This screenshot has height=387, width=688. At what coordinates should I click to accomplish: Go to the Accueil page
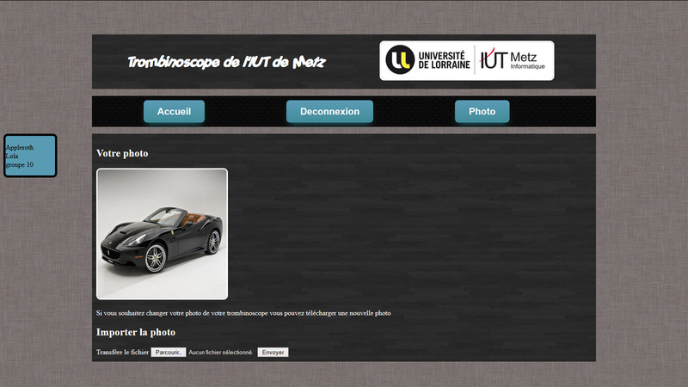click(x=174, y=112)
